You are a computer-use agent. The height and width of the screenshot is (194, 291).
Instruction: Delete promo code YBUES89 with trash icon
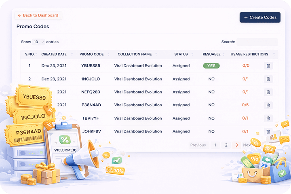268,66
